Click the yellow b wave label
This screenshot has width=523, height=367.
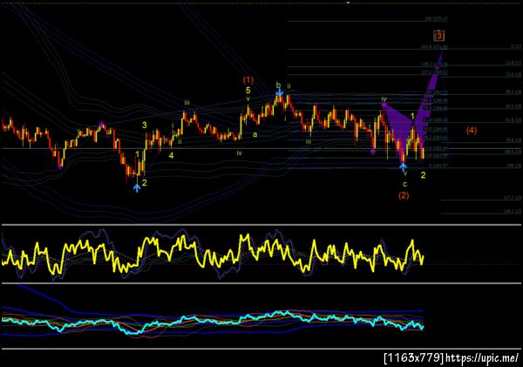click(x=278, y=85)
